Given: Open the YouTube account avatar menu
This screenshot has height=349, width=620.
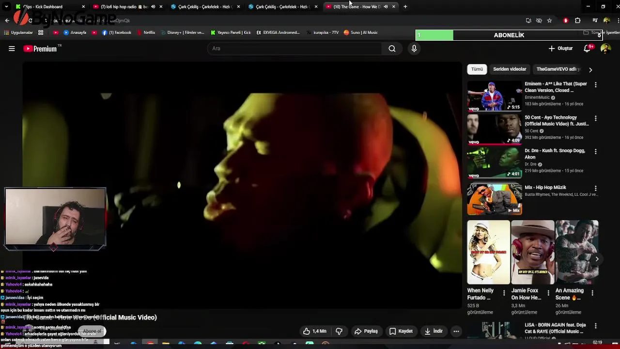Looking at the screenshot, I should 605,48.
